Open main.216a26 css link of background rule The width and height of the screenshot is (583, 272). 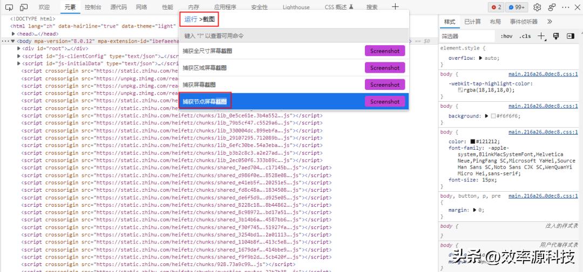point(543,106)
